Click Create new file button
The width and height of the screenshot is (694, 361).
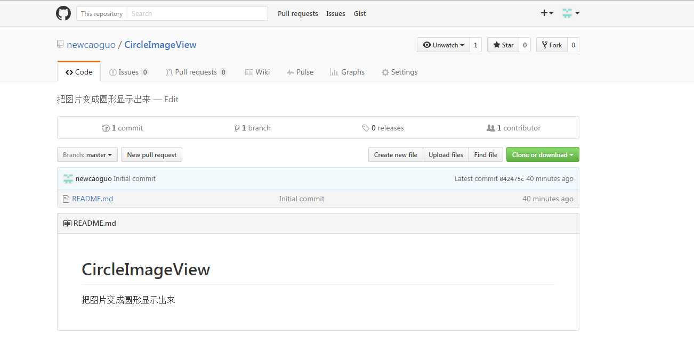pos(396,154)
